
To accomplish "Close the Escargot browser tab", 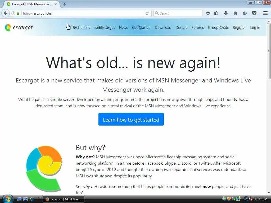I will 56,4.
